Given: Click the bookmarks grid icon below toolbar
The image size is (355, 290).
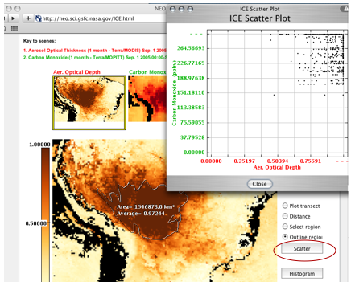Looking at the screenshot, I should (14, 28).
